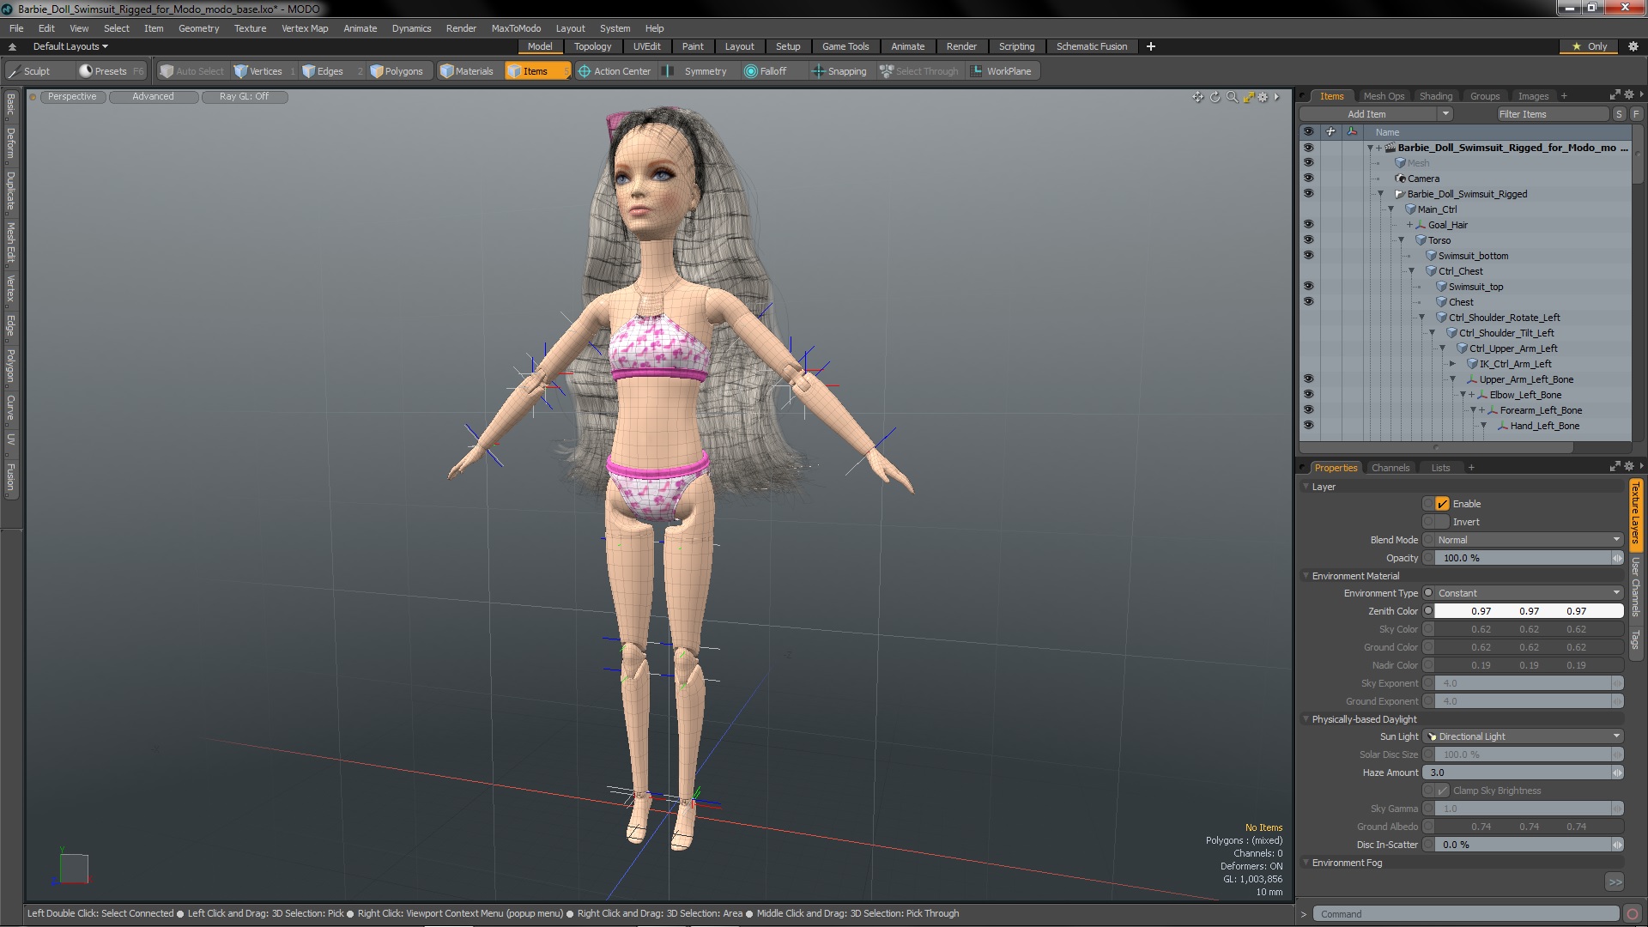Switch to Polygons selection mode
Image resolution: width=1648 pixels, height=927 pixels.
click(x=397, y=71)
